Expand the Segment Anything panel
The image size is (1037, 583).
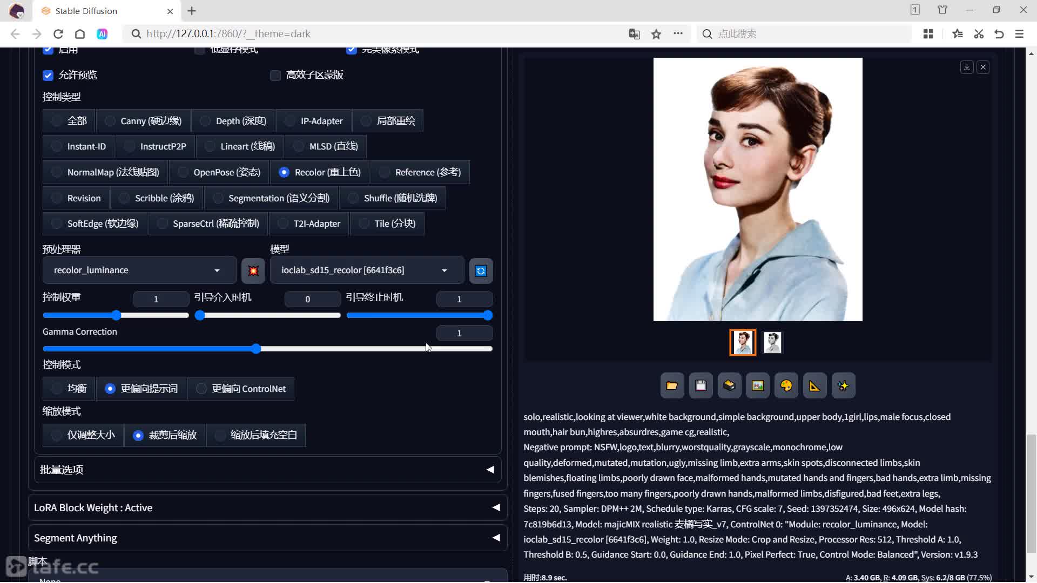[267, 538]
